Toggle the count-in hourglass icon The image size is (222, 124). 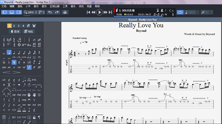[x=158, y=10]
